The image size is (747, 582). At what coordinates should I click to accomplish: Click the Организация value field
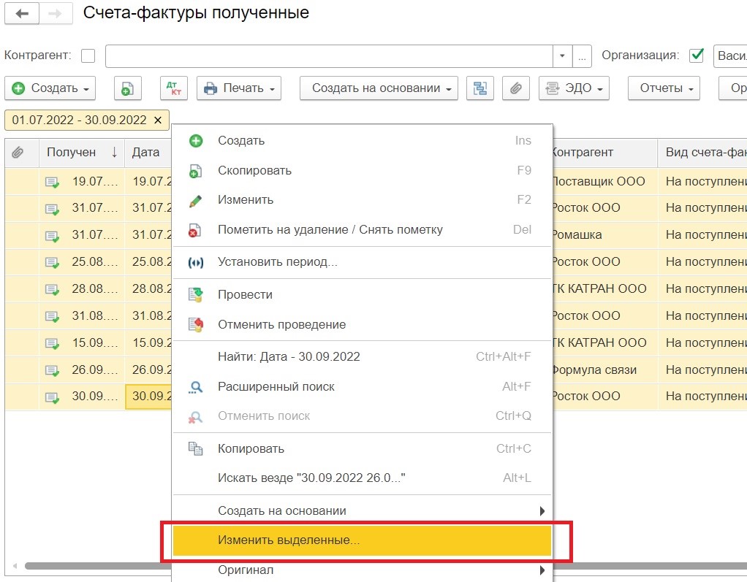pyautogui.click(x=730, y=56)
